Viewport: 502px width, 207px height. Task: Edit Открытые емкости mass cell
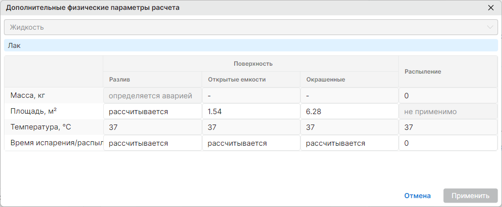click(251, 96)
